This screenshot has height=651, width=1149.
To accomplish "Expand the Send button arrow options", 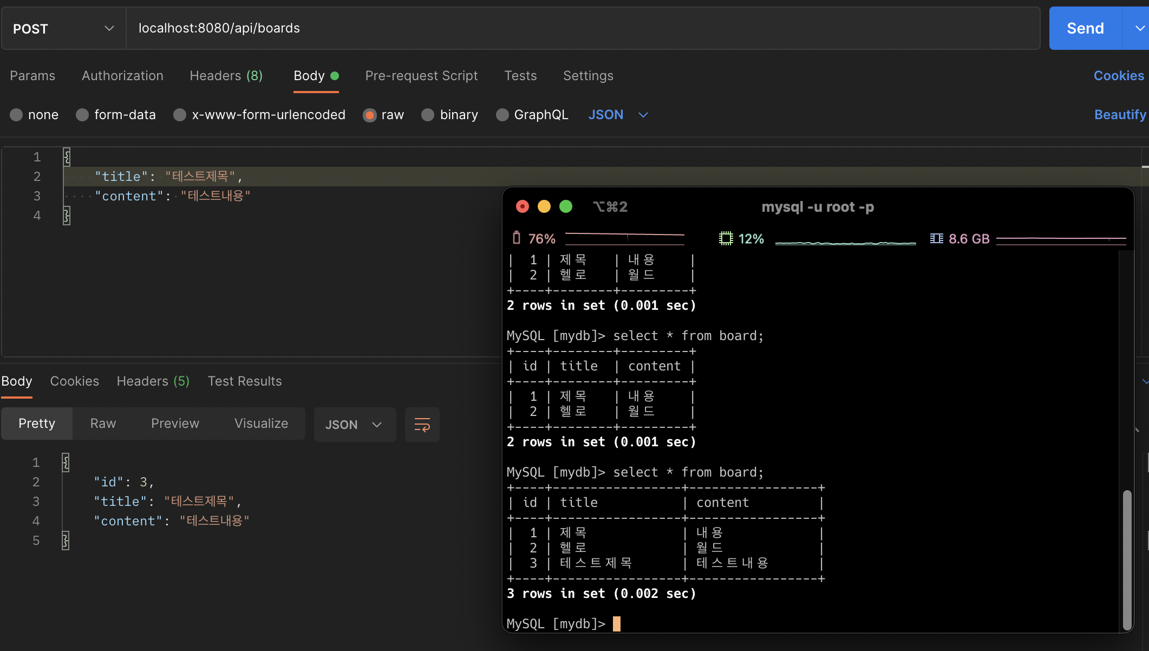I will (x=1139, y=28).
